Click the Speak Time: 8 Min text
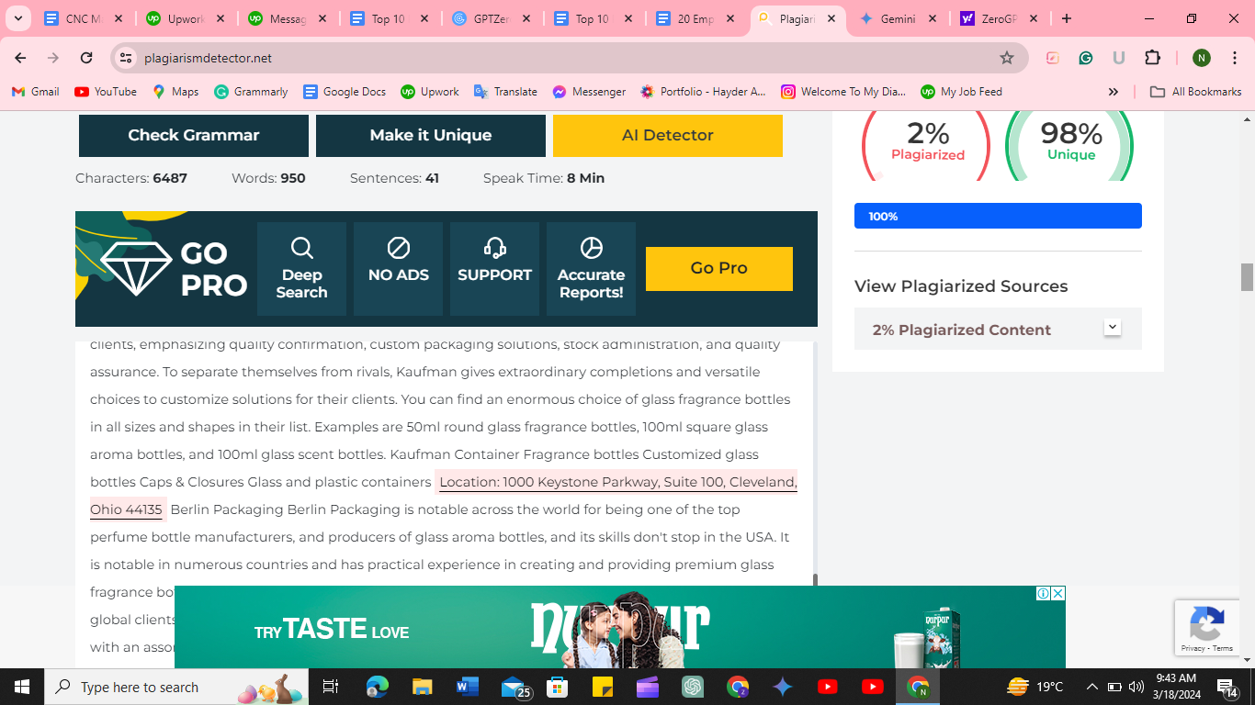The width and height of the screenshot is (1255, 705). pos(544,178)
